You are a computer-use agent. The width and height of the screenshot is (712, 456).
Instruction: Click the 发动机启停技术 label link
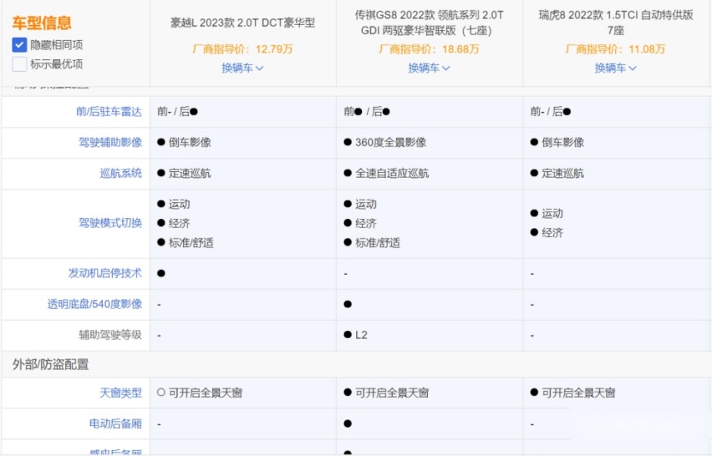105,273
